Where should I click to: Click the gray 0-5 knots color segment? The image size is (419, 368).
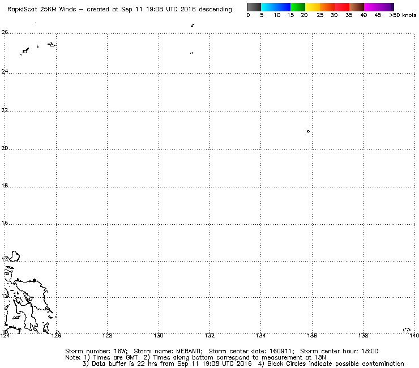pos(254,7)
